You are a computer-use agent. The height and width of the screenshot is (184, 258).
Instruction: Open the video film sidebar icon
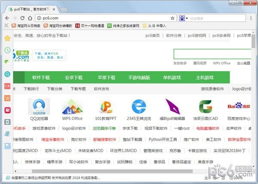[7, 122]
